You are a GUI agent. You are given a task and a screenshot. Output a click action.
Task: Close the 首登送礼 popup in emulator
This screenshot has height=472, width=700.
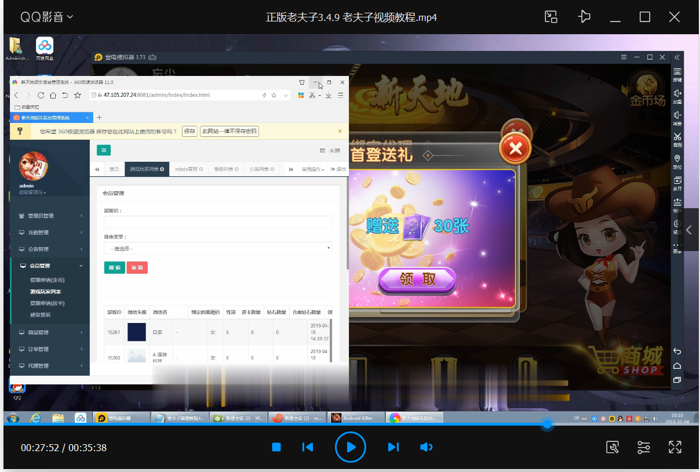515,150
